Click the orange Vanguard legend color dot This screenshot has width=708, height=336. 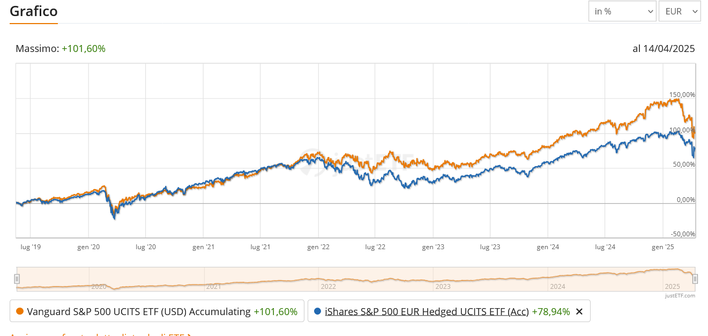tap(20, 311)
